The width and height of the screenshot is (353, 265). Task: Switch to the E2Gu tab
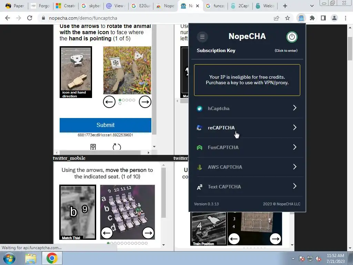tap(141, 6)
